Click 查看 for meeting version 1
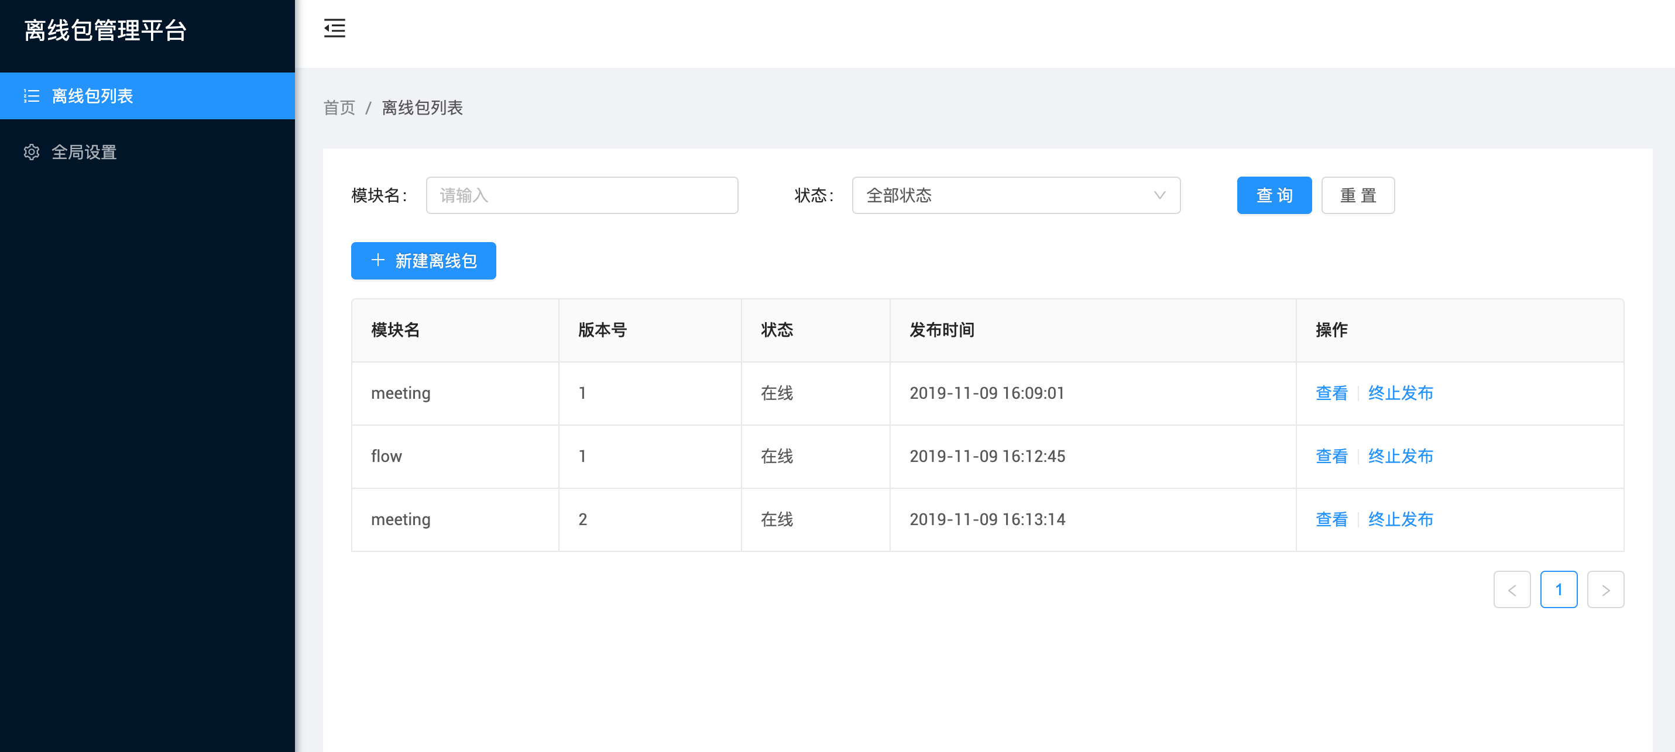Image resolution: width=1675 pixels, height=752 pixels. pyautogui.click(x=1330, y=393)
